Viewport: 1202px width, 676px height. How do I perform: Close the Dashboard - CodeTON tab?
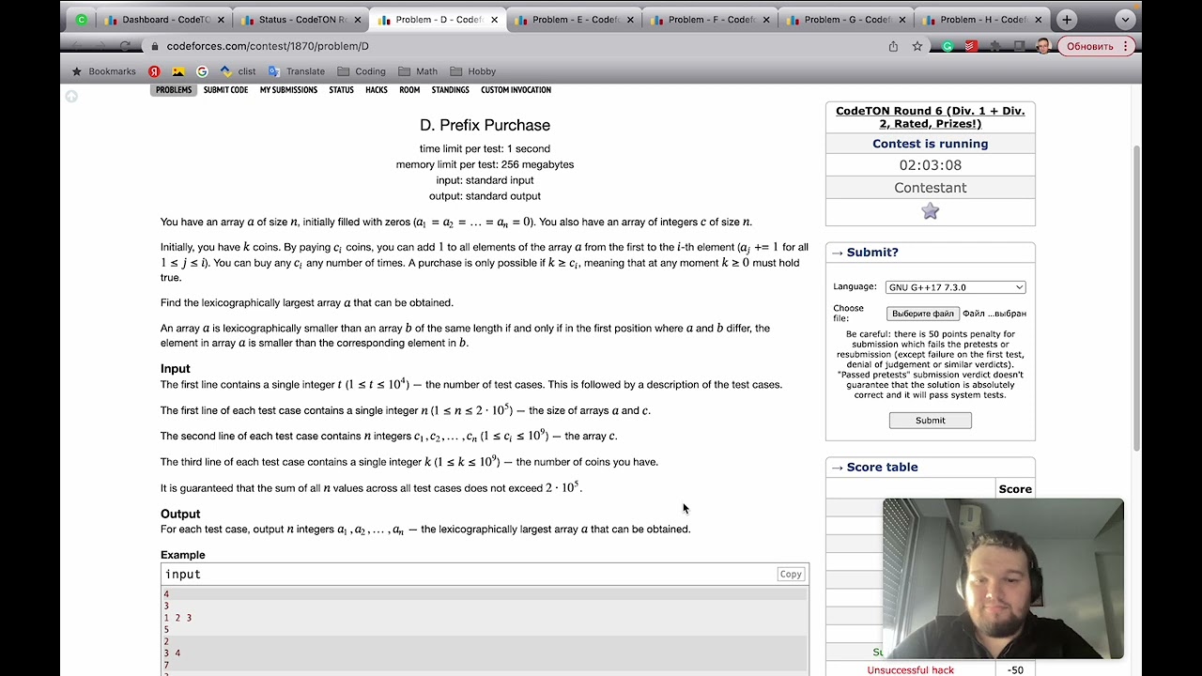pyautogui.click(x=222, y=20)
